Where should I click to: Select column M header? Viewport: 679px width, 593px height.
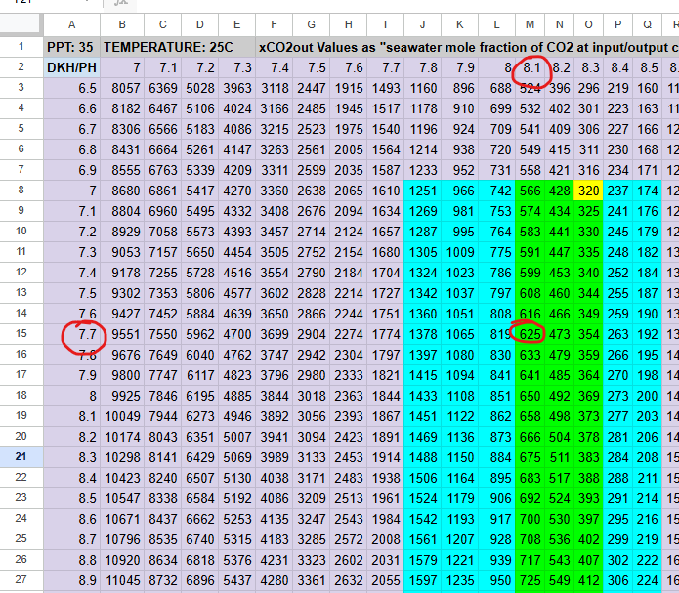pos(530,22)
